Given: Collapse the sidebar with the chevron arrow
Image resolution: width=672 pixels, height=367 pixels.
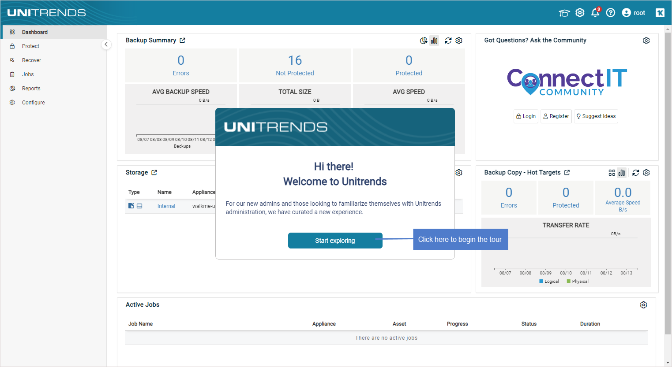Looking at the screenshot, I should [106, 44].
